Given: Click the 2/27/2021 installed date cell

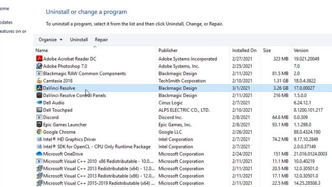Looking at the screenshot, I should pyautogui.click(x=242, y=59).
